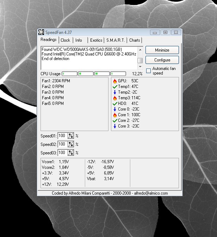Screen dimensions: 217x237
Task: Click the flame icon next to GPU
Action: pos(115,81)
